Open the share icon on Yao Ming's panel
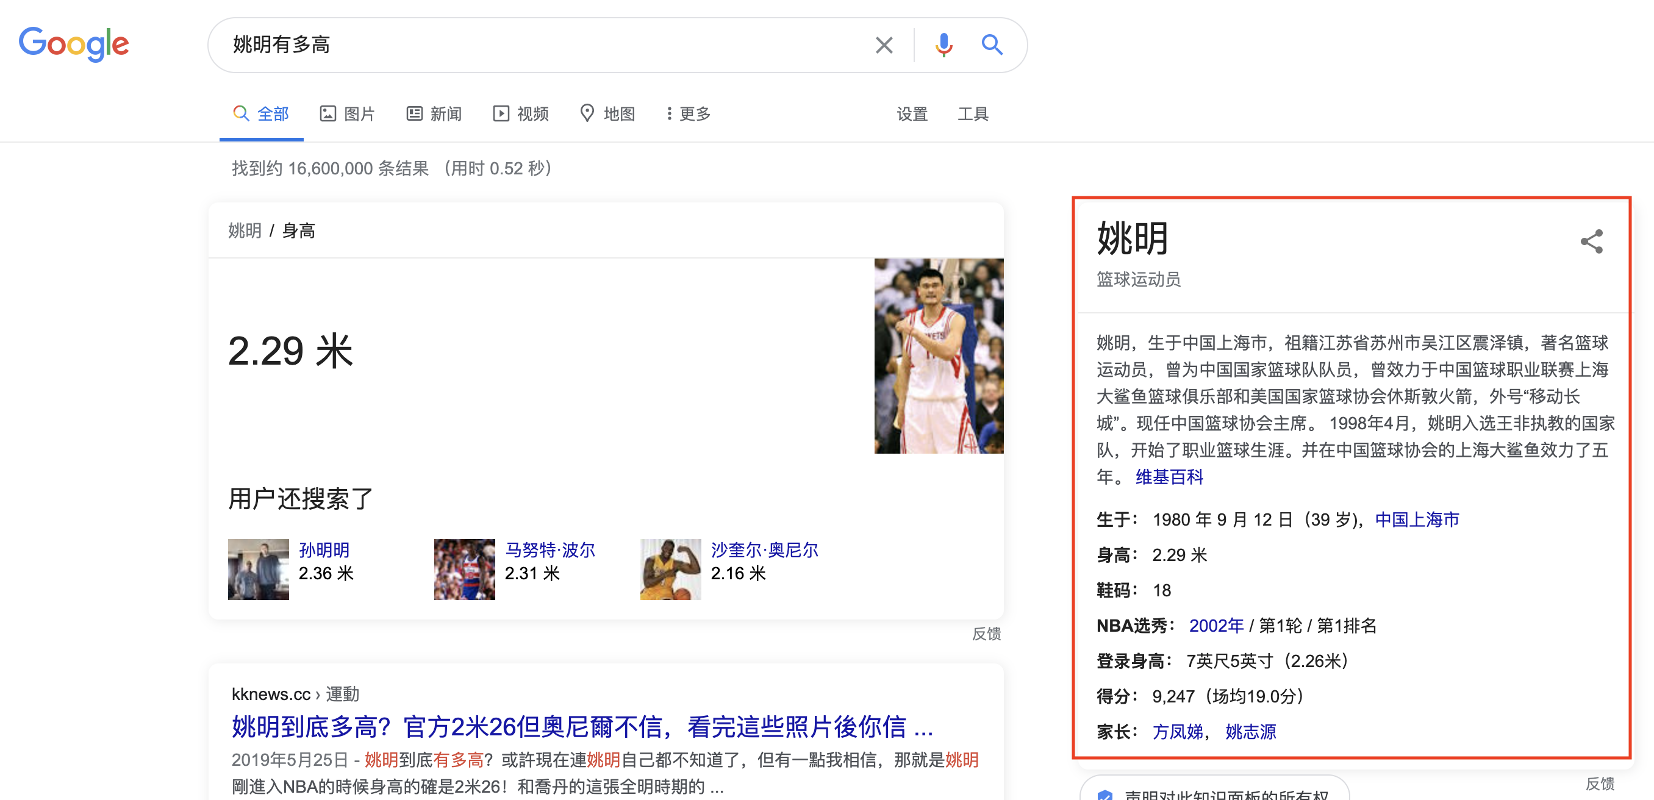 coord(1592,241)
